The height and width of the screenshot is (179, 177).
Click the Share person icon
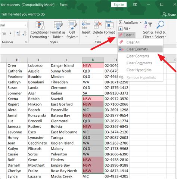164,15
